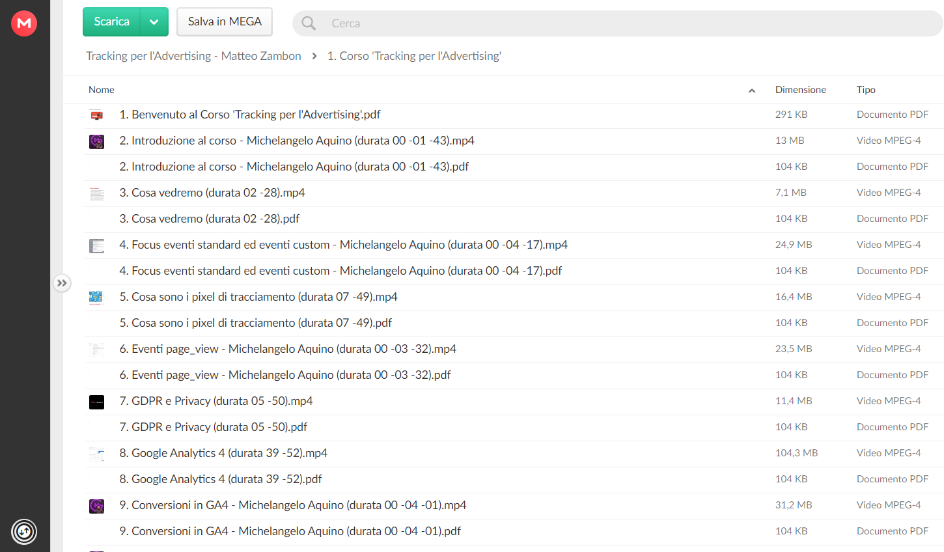
Task: Toggle the sort direction arrow in the header
Action: pos(752,90)
